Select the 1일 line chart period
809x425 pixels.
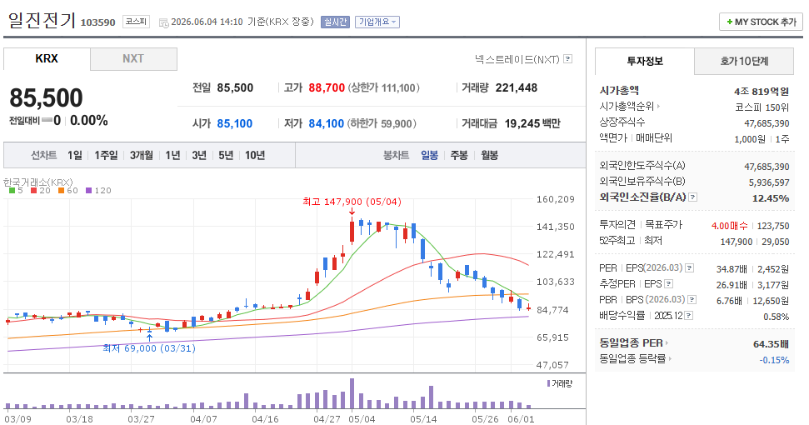coord(75,155)
